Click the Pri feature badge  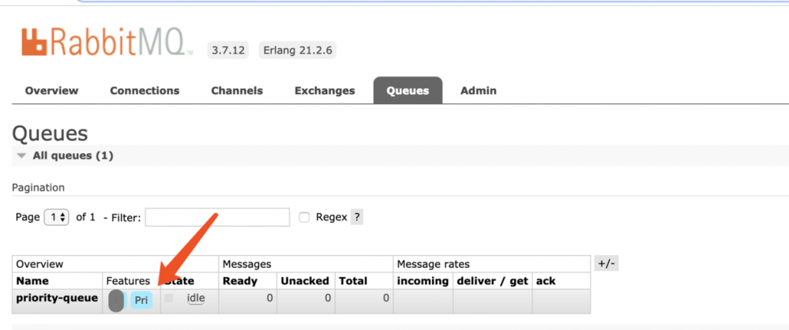[141, 300]
